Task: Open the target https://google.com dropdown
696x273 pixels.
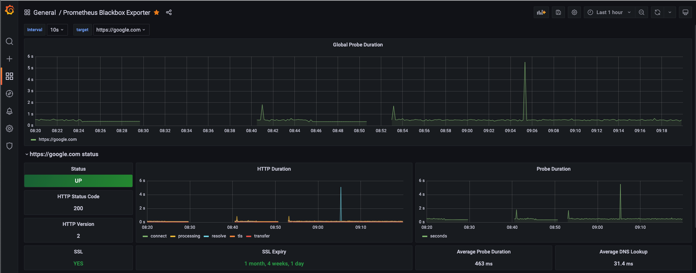Action: coord(121,30)
